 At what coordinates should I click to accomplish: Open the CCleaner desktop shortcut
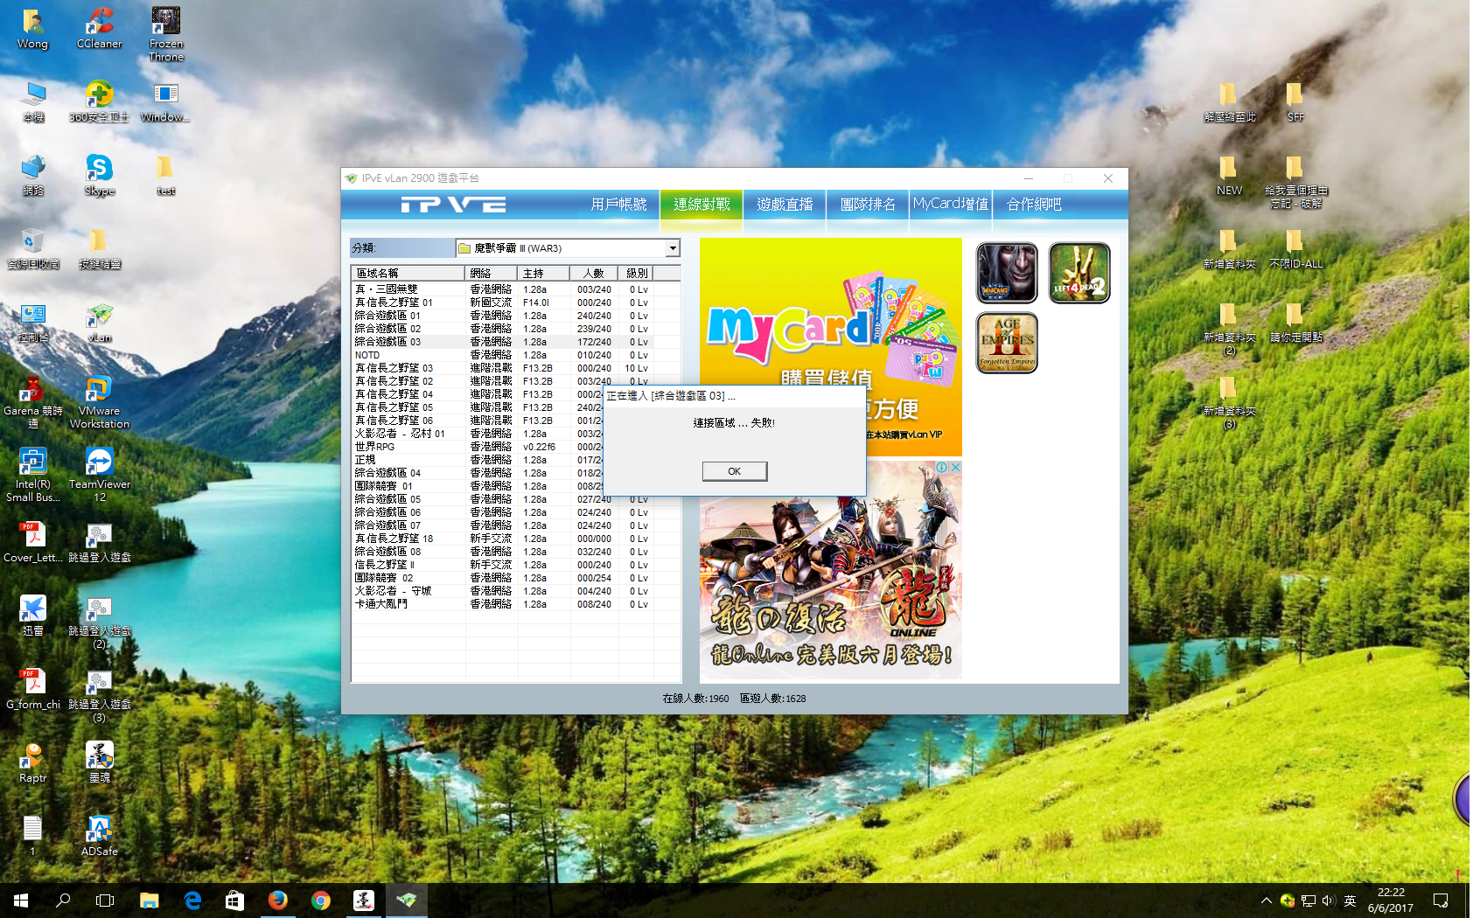(99, 28)
